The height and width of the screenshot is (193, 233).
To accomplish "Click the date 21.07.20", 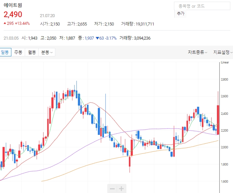I will coord(47,16).
